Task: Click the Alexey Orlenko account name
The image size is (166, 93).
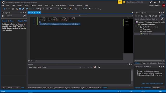Action: pos(154,6)
